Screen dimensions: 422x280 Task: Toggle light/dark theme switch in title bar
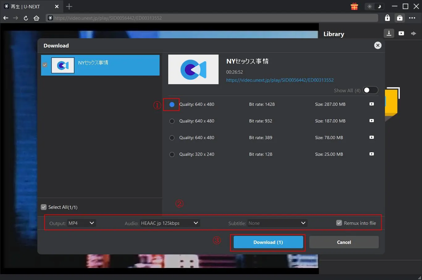(x=374, y=6)
